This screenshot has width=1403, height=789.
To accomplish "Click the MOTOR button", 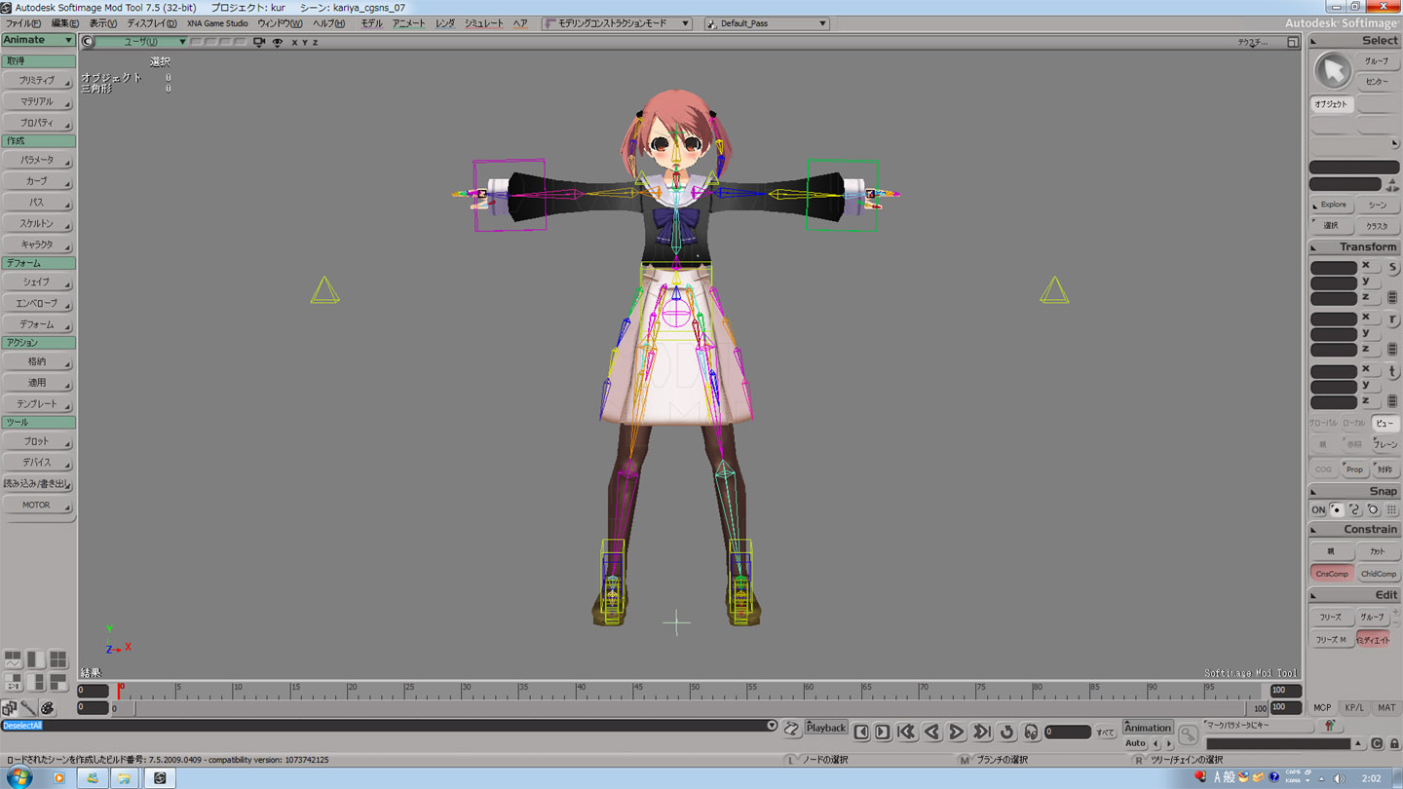I will tap(37, 505).
